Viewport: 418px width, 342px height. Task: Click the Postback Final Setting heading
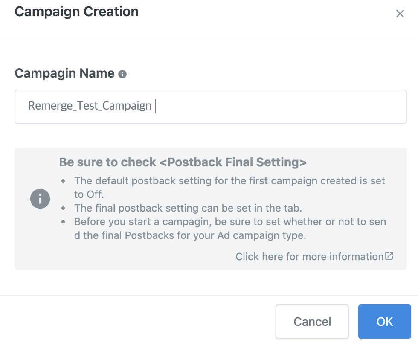point(183,162)
